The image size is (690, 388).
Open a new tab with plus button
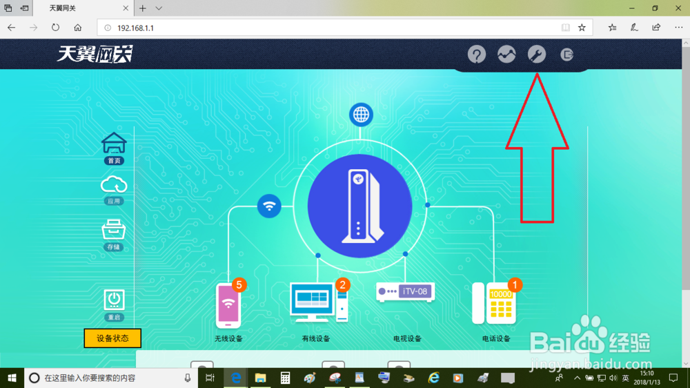tap(143, 8)
